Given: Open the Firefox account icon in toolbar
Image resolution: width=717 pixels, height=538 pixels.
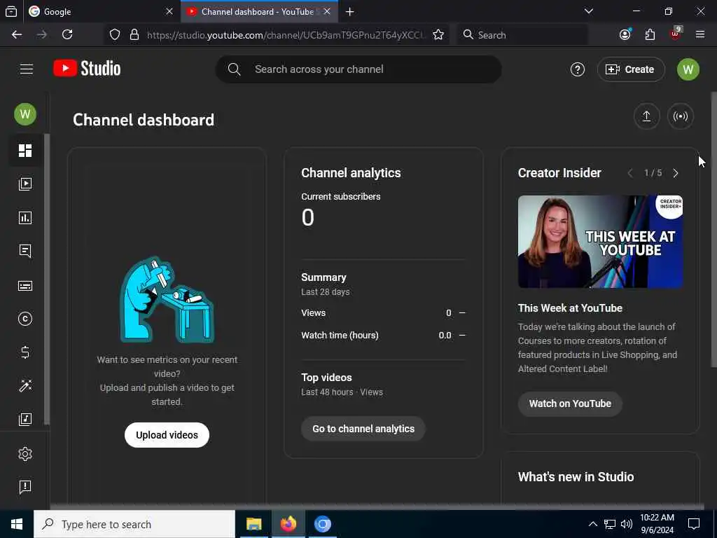Looking at the screenshot, I should pos(625,35).
